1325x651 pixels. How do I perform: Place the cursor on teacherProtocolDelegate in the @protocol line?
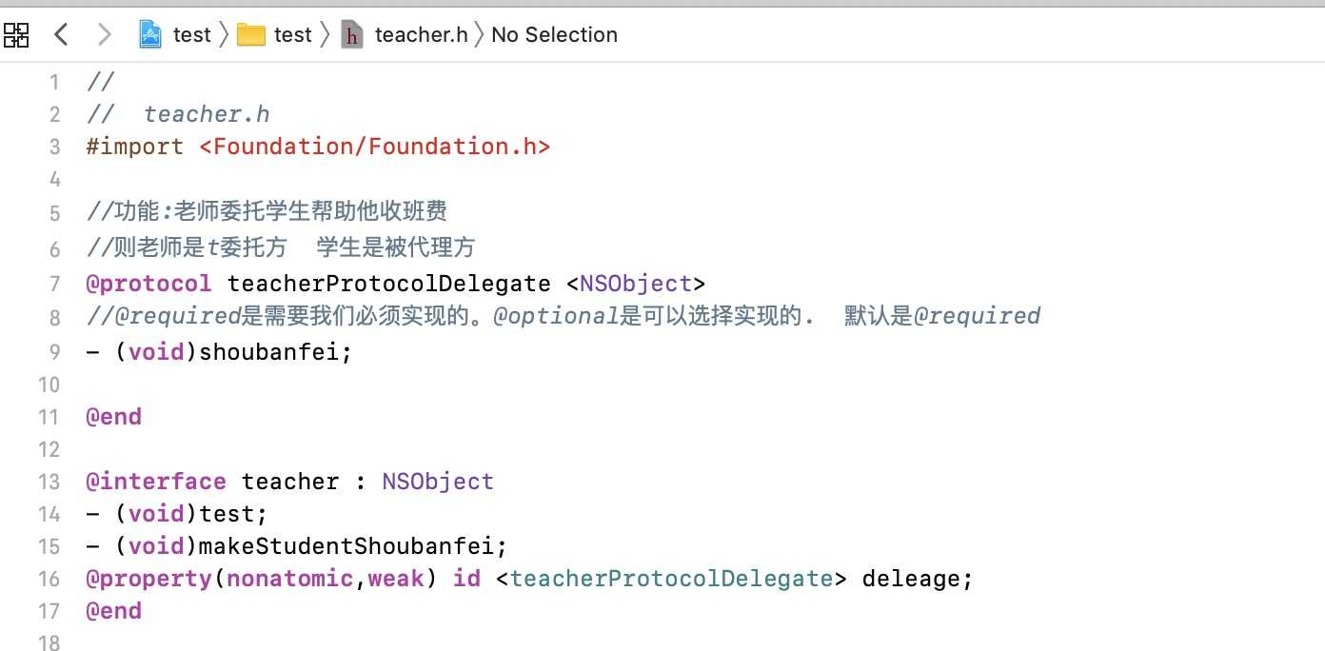pyautogui.click(x=389, y=284)
